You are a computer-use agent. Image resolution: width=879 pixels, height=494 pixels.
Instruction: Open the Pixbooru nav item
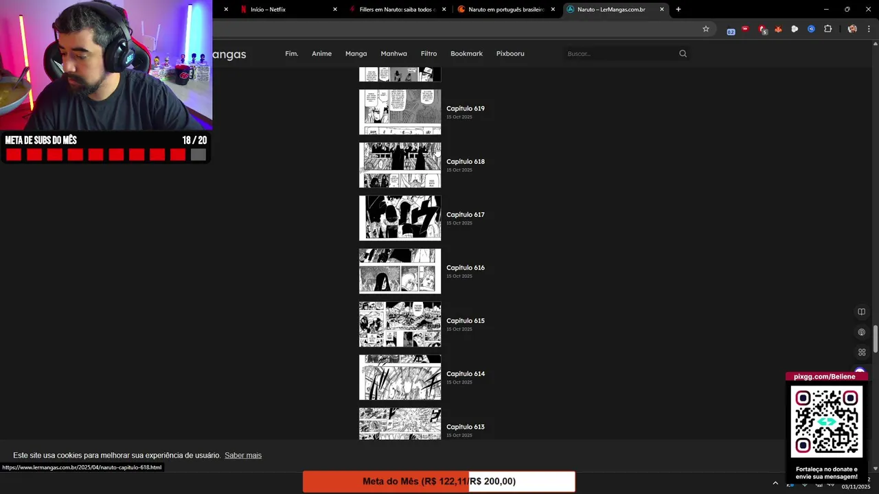(x=510, y=54)
